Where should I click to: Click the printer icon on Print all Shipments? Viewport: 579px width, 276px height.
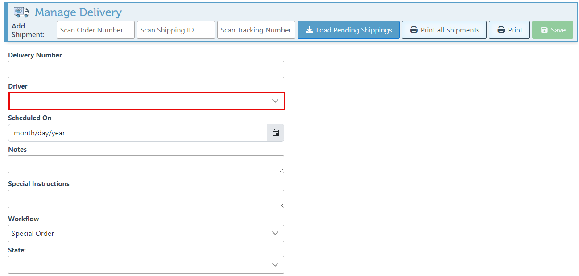pos(414,30)
